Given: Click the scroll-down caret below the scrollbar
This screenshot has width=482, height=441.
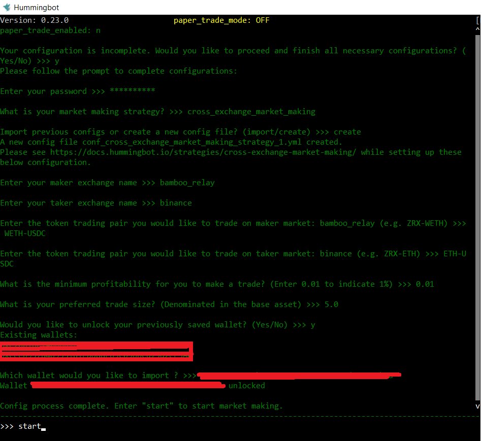Looking at the screenshot, I should pyautogui.click(x=477, y=406).
